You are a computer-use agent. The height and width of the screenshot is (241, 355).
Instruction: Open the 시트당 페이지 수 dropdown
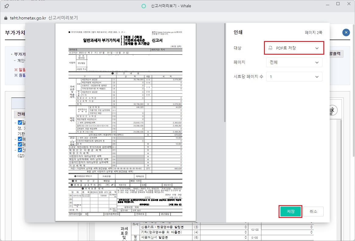(294, 77)
